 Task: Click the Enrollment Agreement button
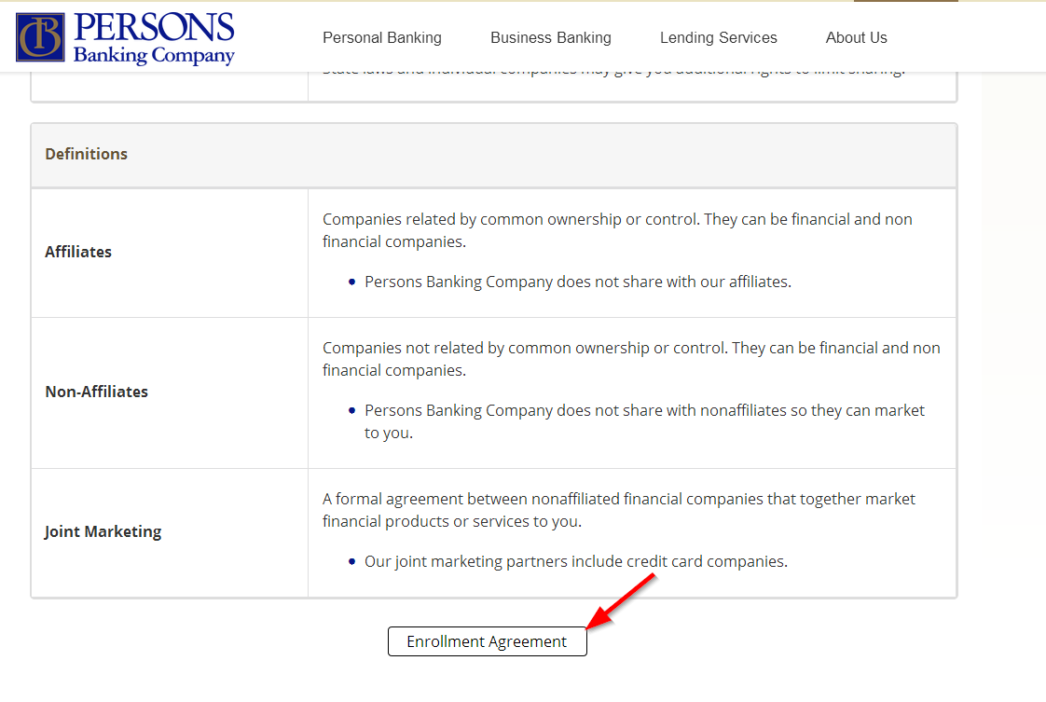click(x=487, y=641)
